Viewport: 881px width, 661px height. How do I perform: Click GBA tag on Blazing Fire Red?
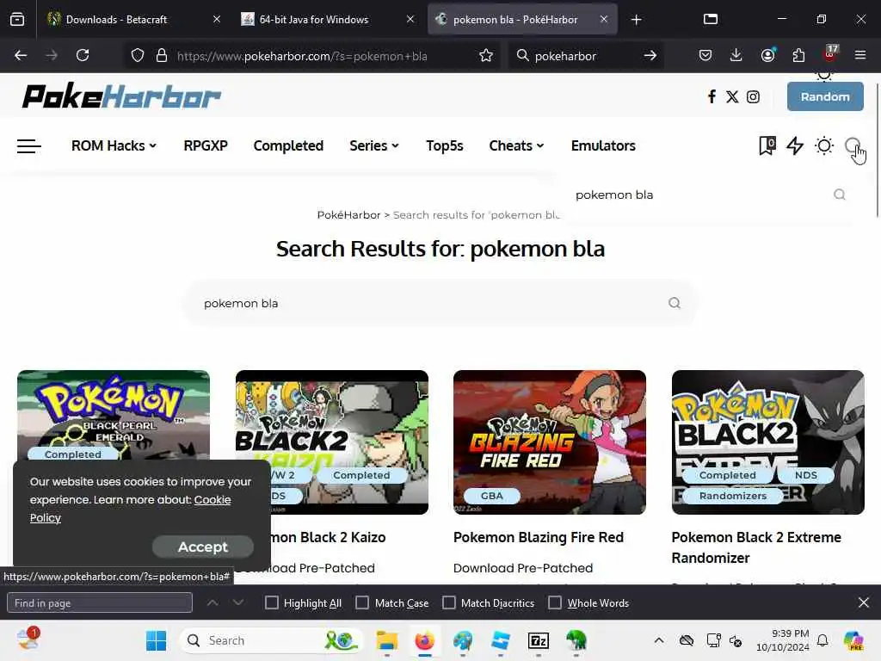pyautogui.click(x=491, y=496)
